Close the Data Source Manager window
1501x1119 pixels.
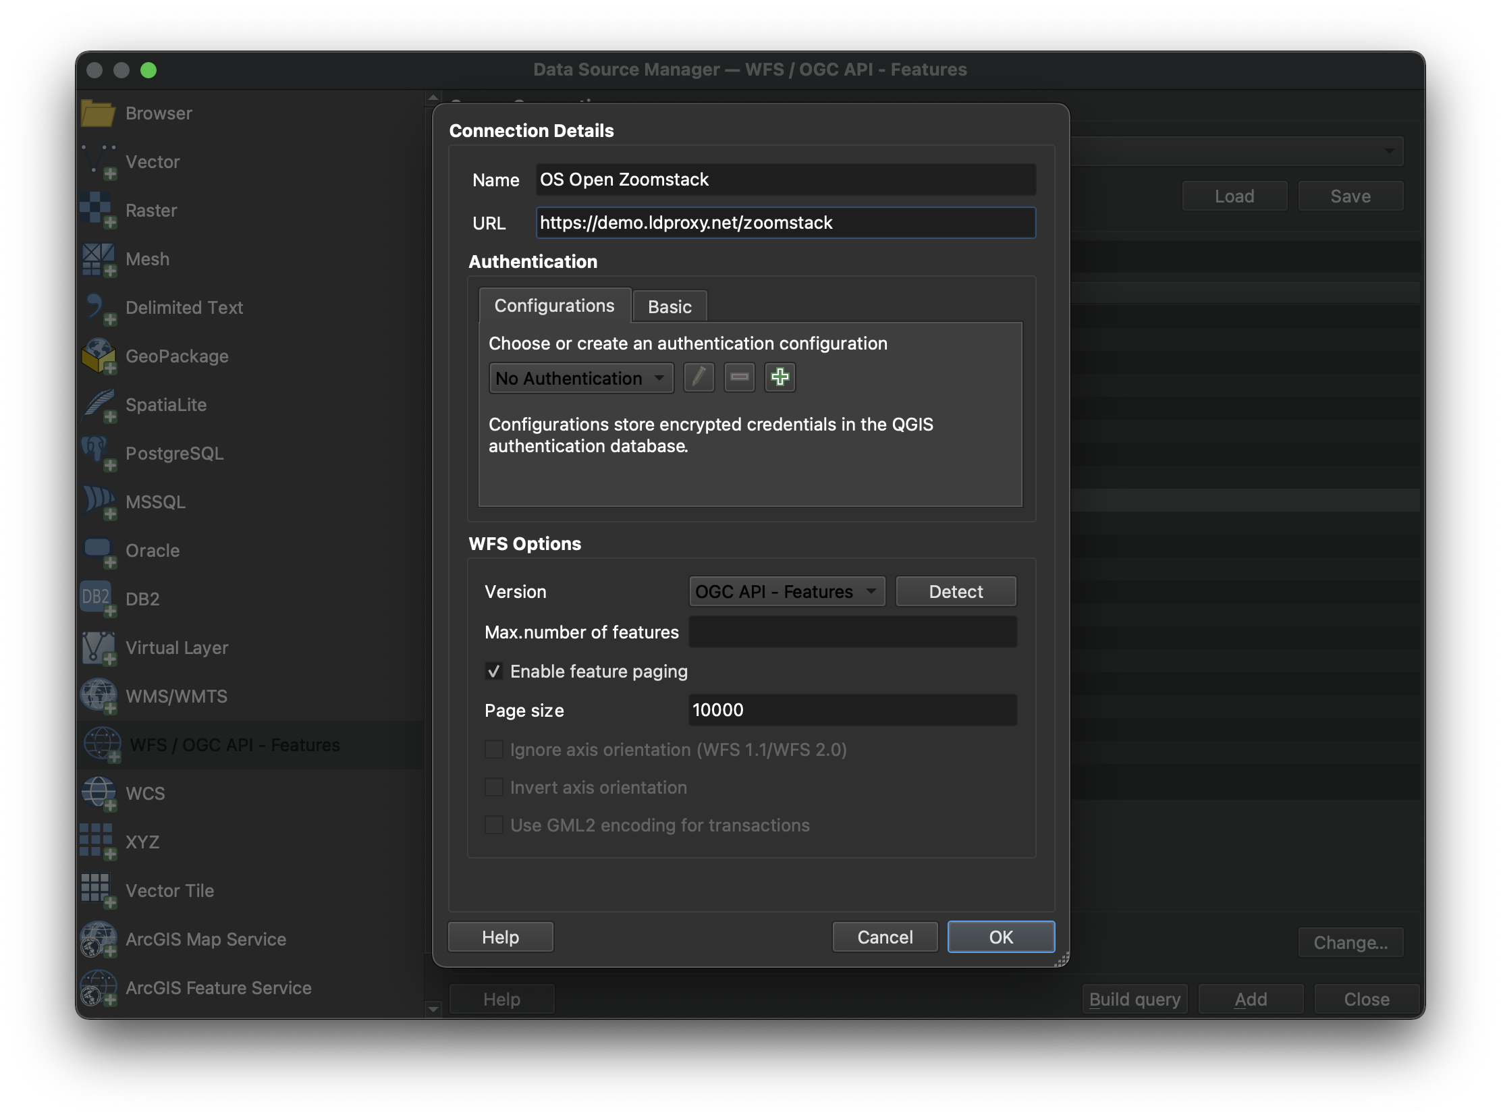coord(1367,1000)
